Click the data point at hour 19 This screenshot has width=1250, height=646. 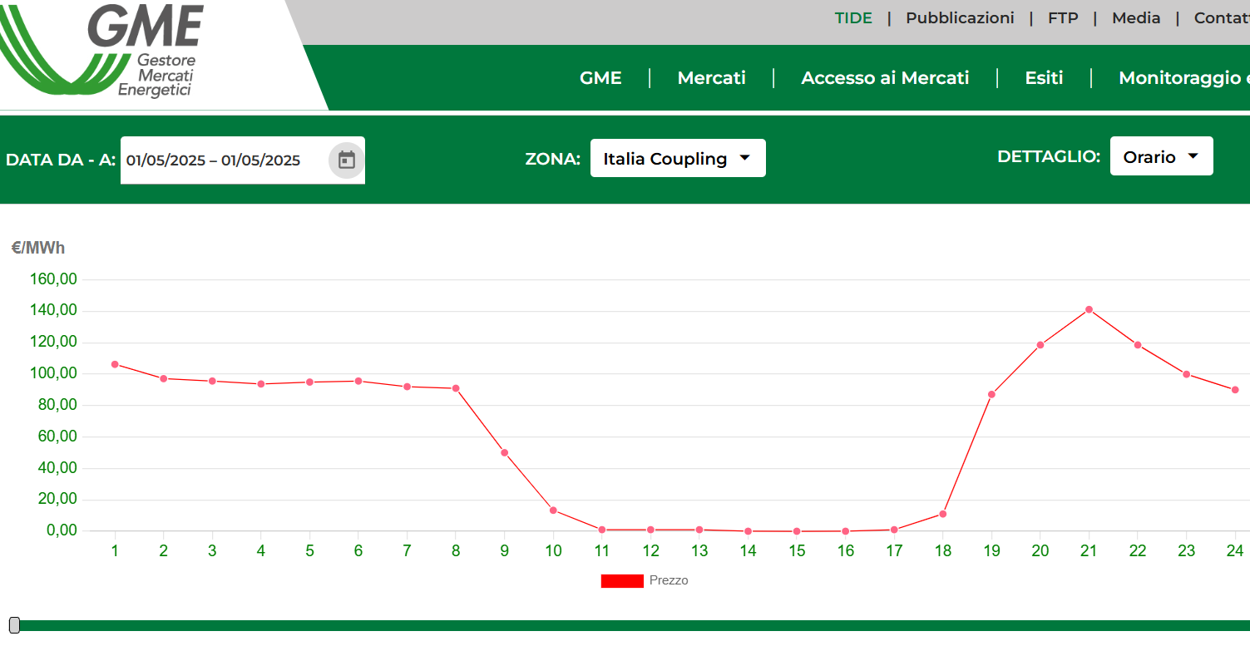pyautogui.click(x=991, y=394)
